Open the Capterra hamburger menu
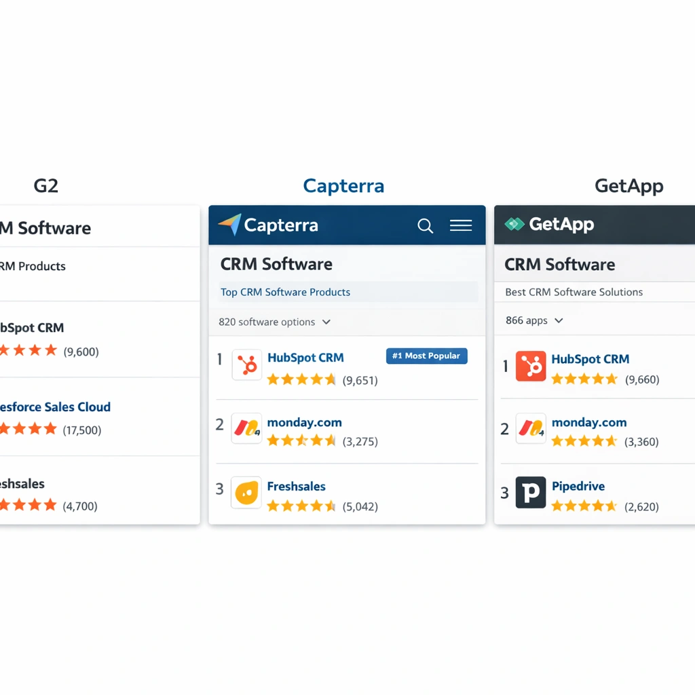Image resolution: width=695 pixels, height=695 pixels. pyautogui.click(x=461, y=225)
